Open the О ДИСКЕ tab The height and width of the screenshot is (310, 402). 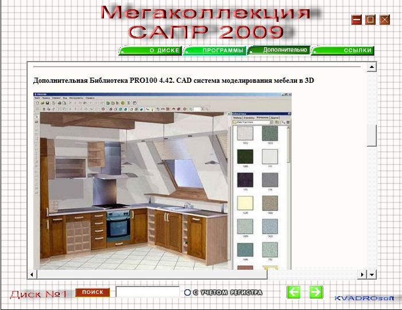[x=150, y=51]
